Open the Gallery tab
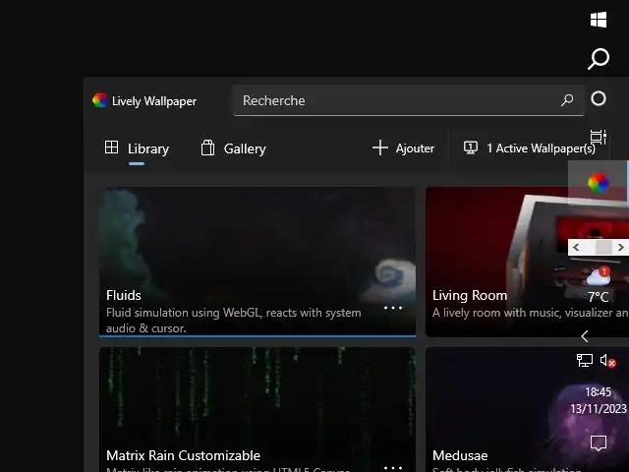Screen dimensions: 629x472 [233, 148]
